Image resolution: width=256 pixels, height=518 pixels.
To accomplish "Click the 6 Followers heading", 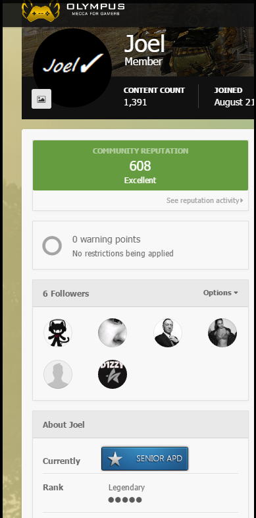I will [x=66, y=294].
